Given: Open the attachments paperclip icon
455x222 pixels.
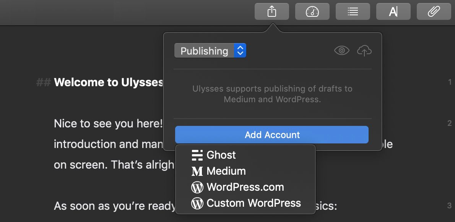Looking at the screenshot, I should [x=434, y=11].
